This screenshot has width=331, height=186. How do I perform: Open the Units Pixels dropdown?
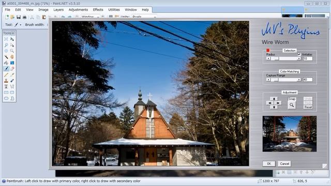point(144,17)
